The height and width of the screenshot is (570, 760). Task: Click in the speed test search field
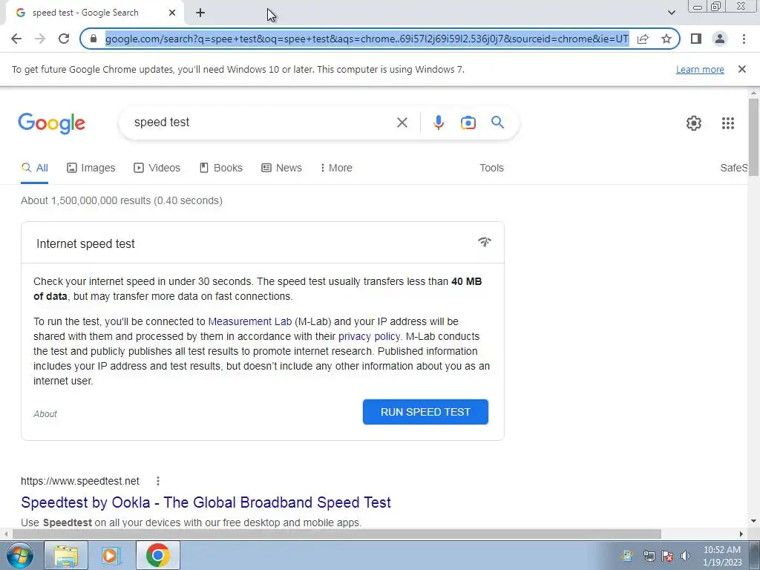(262, 122)
